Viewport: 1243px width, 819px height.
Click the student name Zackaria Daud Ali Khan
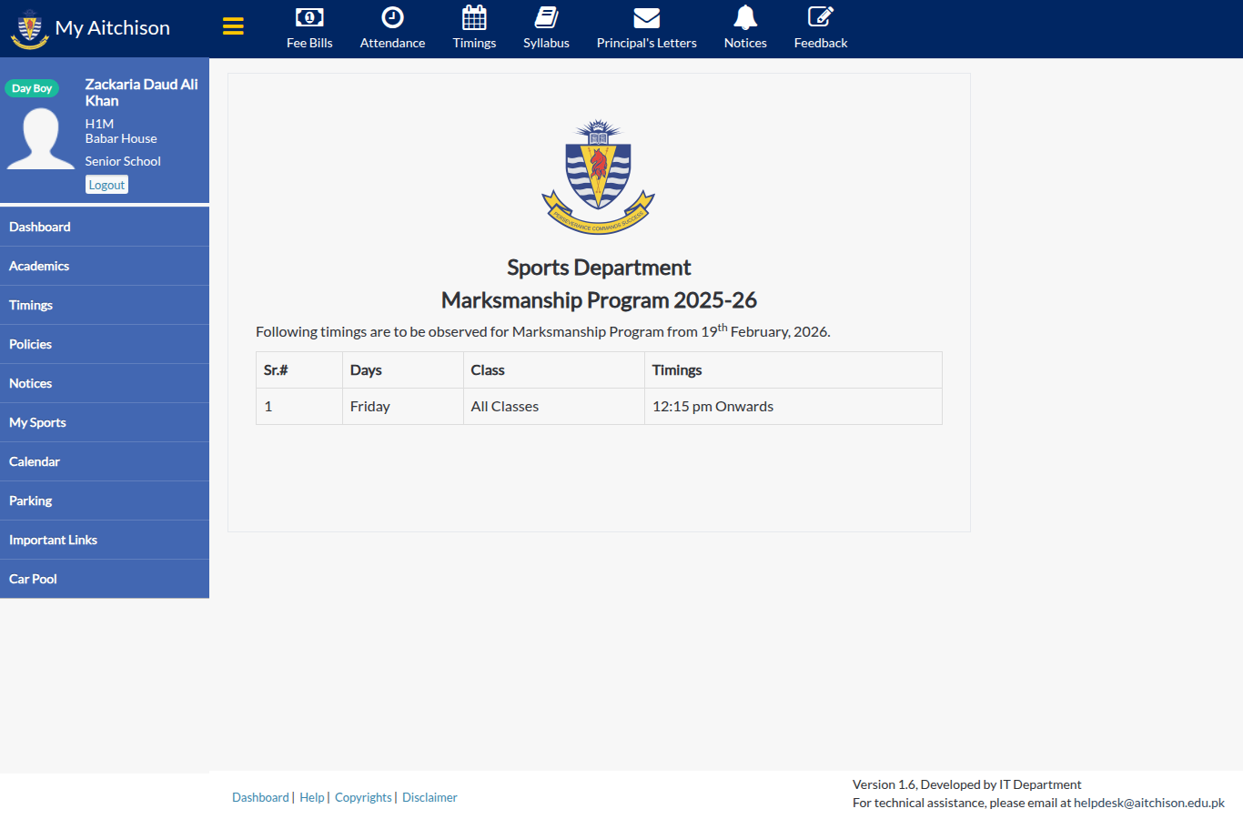tap(141, 92)
